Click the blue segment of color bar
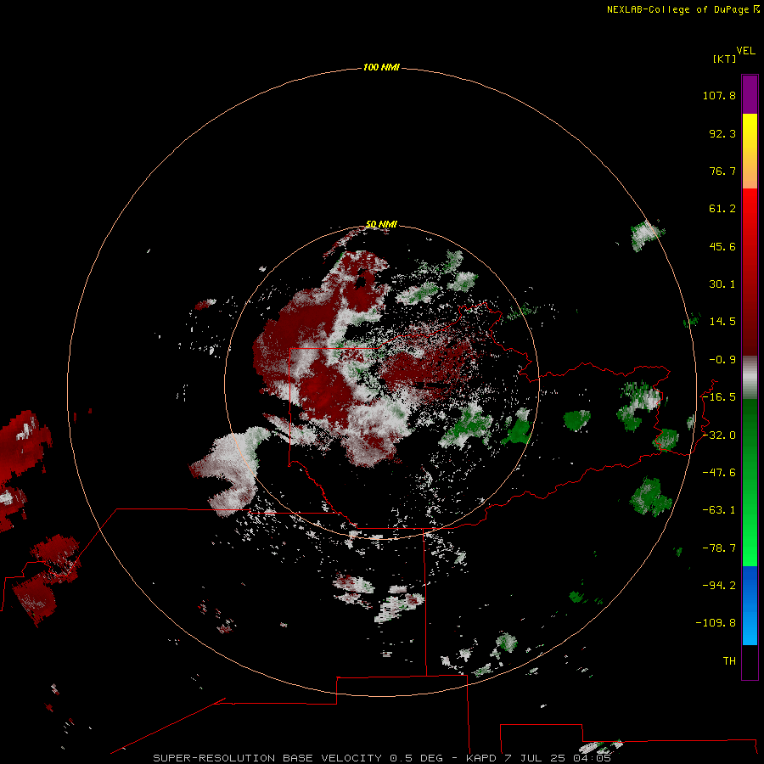 (750, 605)
